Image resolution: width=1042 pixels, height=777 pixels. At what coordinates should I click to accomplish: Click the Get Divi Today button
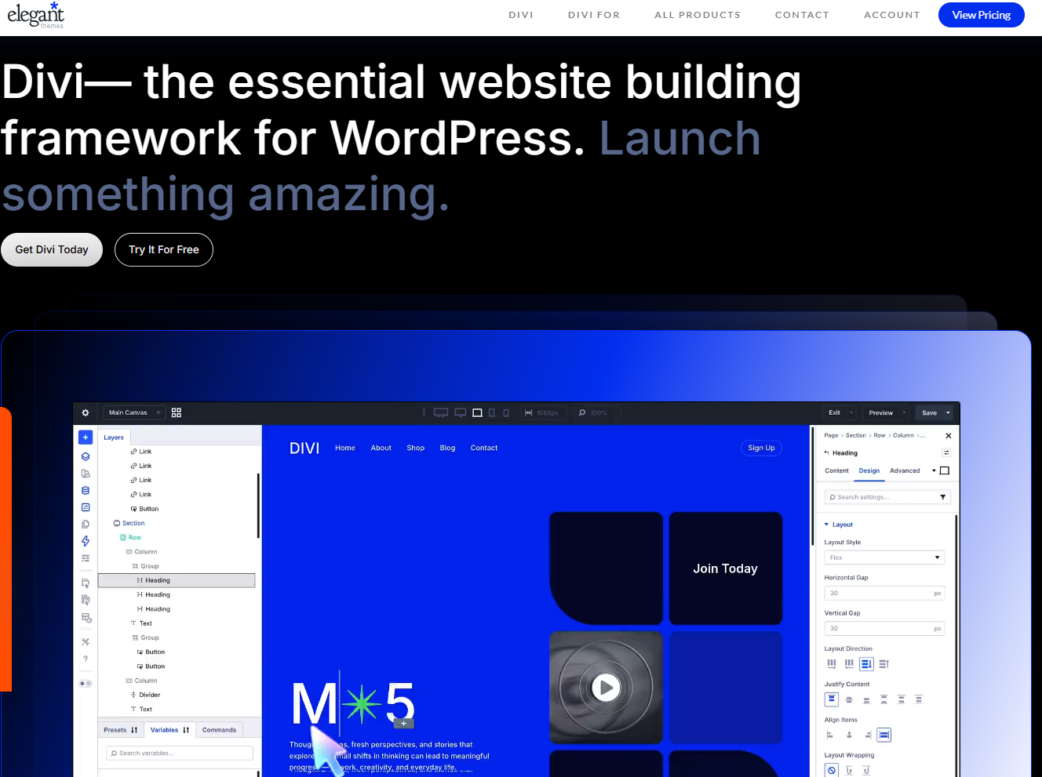52,249
